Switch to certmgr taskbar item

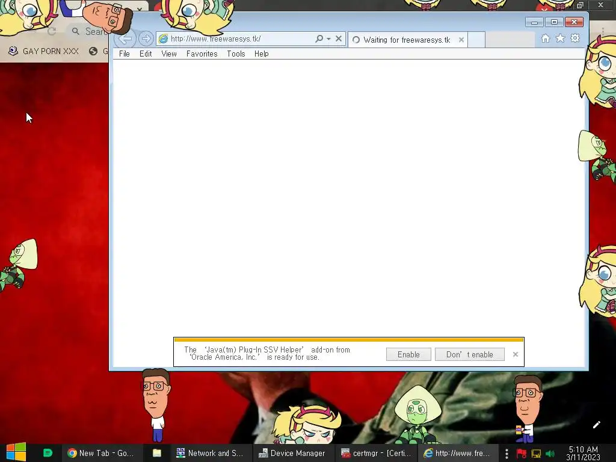coord(375,453)
